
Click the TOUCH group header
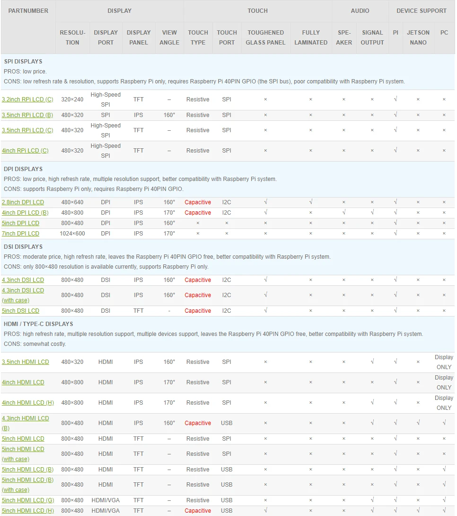[x=257, y=11]
